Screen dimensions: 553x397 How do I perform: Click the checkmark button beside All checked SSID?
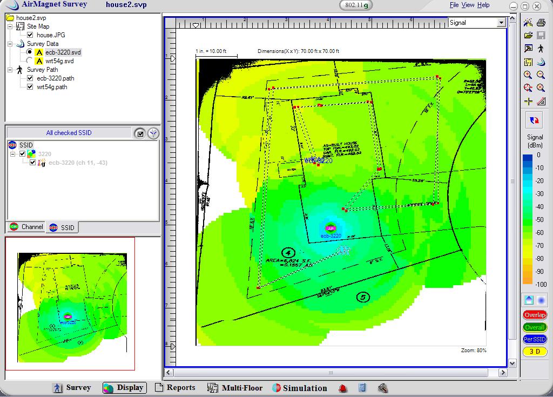click(x=140, y=133)
